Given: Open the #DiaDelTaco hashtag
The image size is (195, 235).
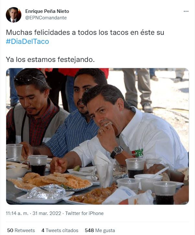Looking at the screenshot, I should 28,42.
